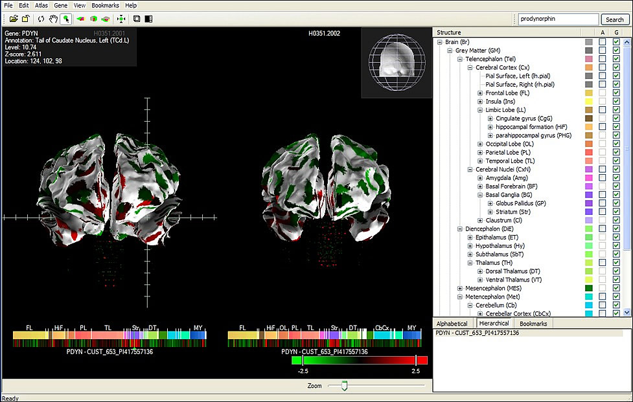Collapse the Cerebral Nuclei (CxN) node
Screen dimensions: 633x402
coord(470,170)
